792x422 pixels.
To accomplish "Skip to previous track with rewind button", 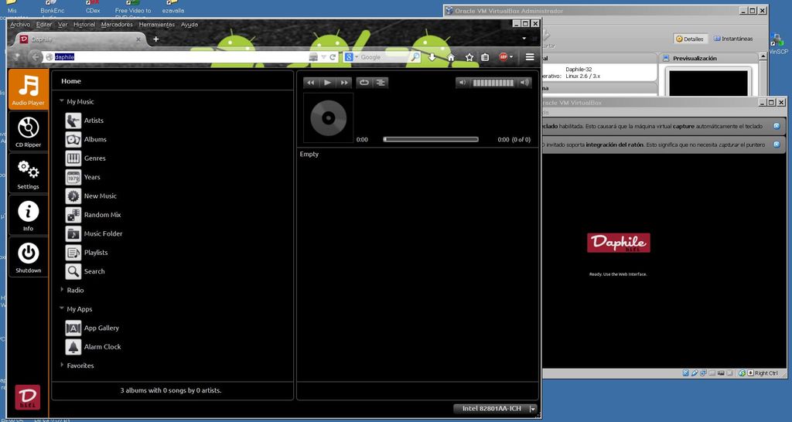I will point(311,83).
